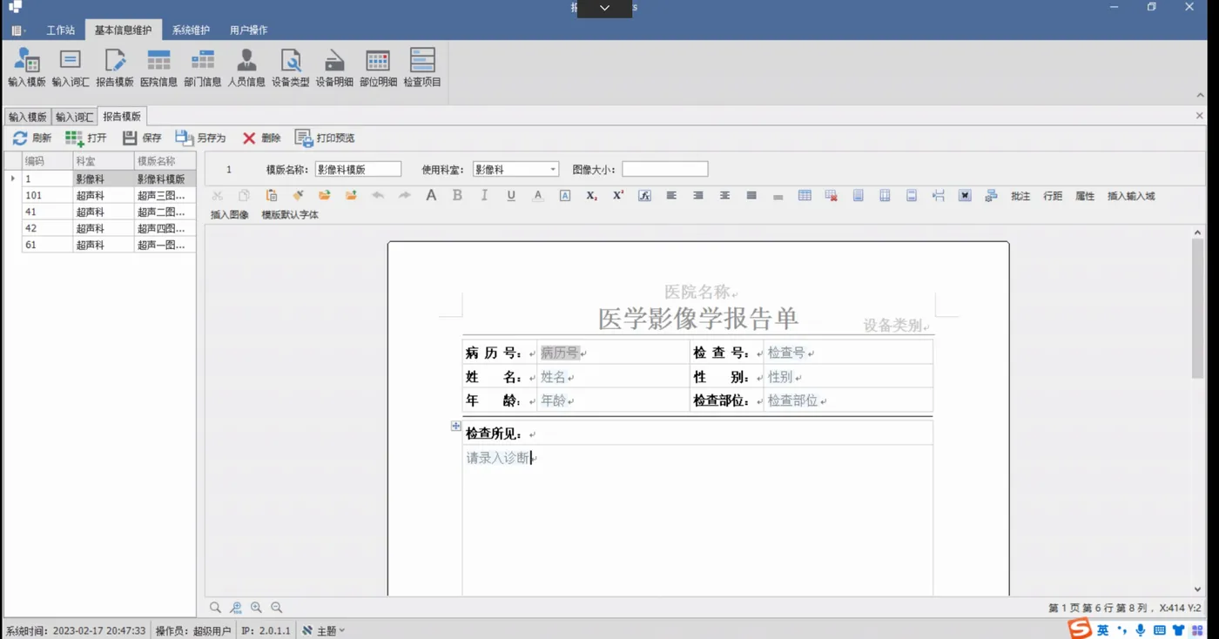This screenshot has height=639, width=1219.
Task: Switch to the 输入词汇 document tab
Action: (x=74, y=117)
